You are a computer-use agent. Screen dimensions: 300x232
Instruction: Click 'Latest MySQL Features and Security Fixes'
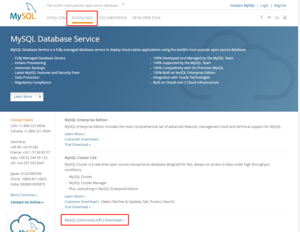point(47,73)
